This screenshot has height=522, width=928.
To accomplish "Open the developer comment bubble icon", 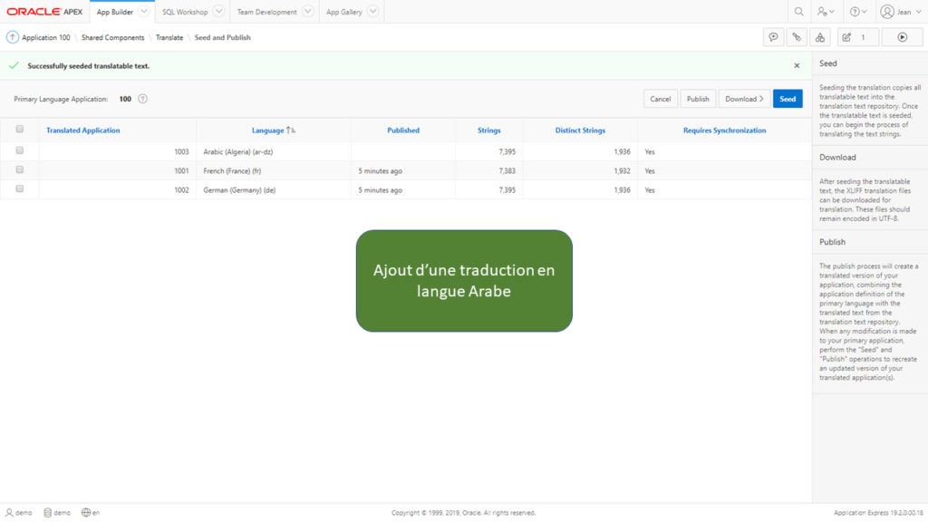I will coord(773,37).
